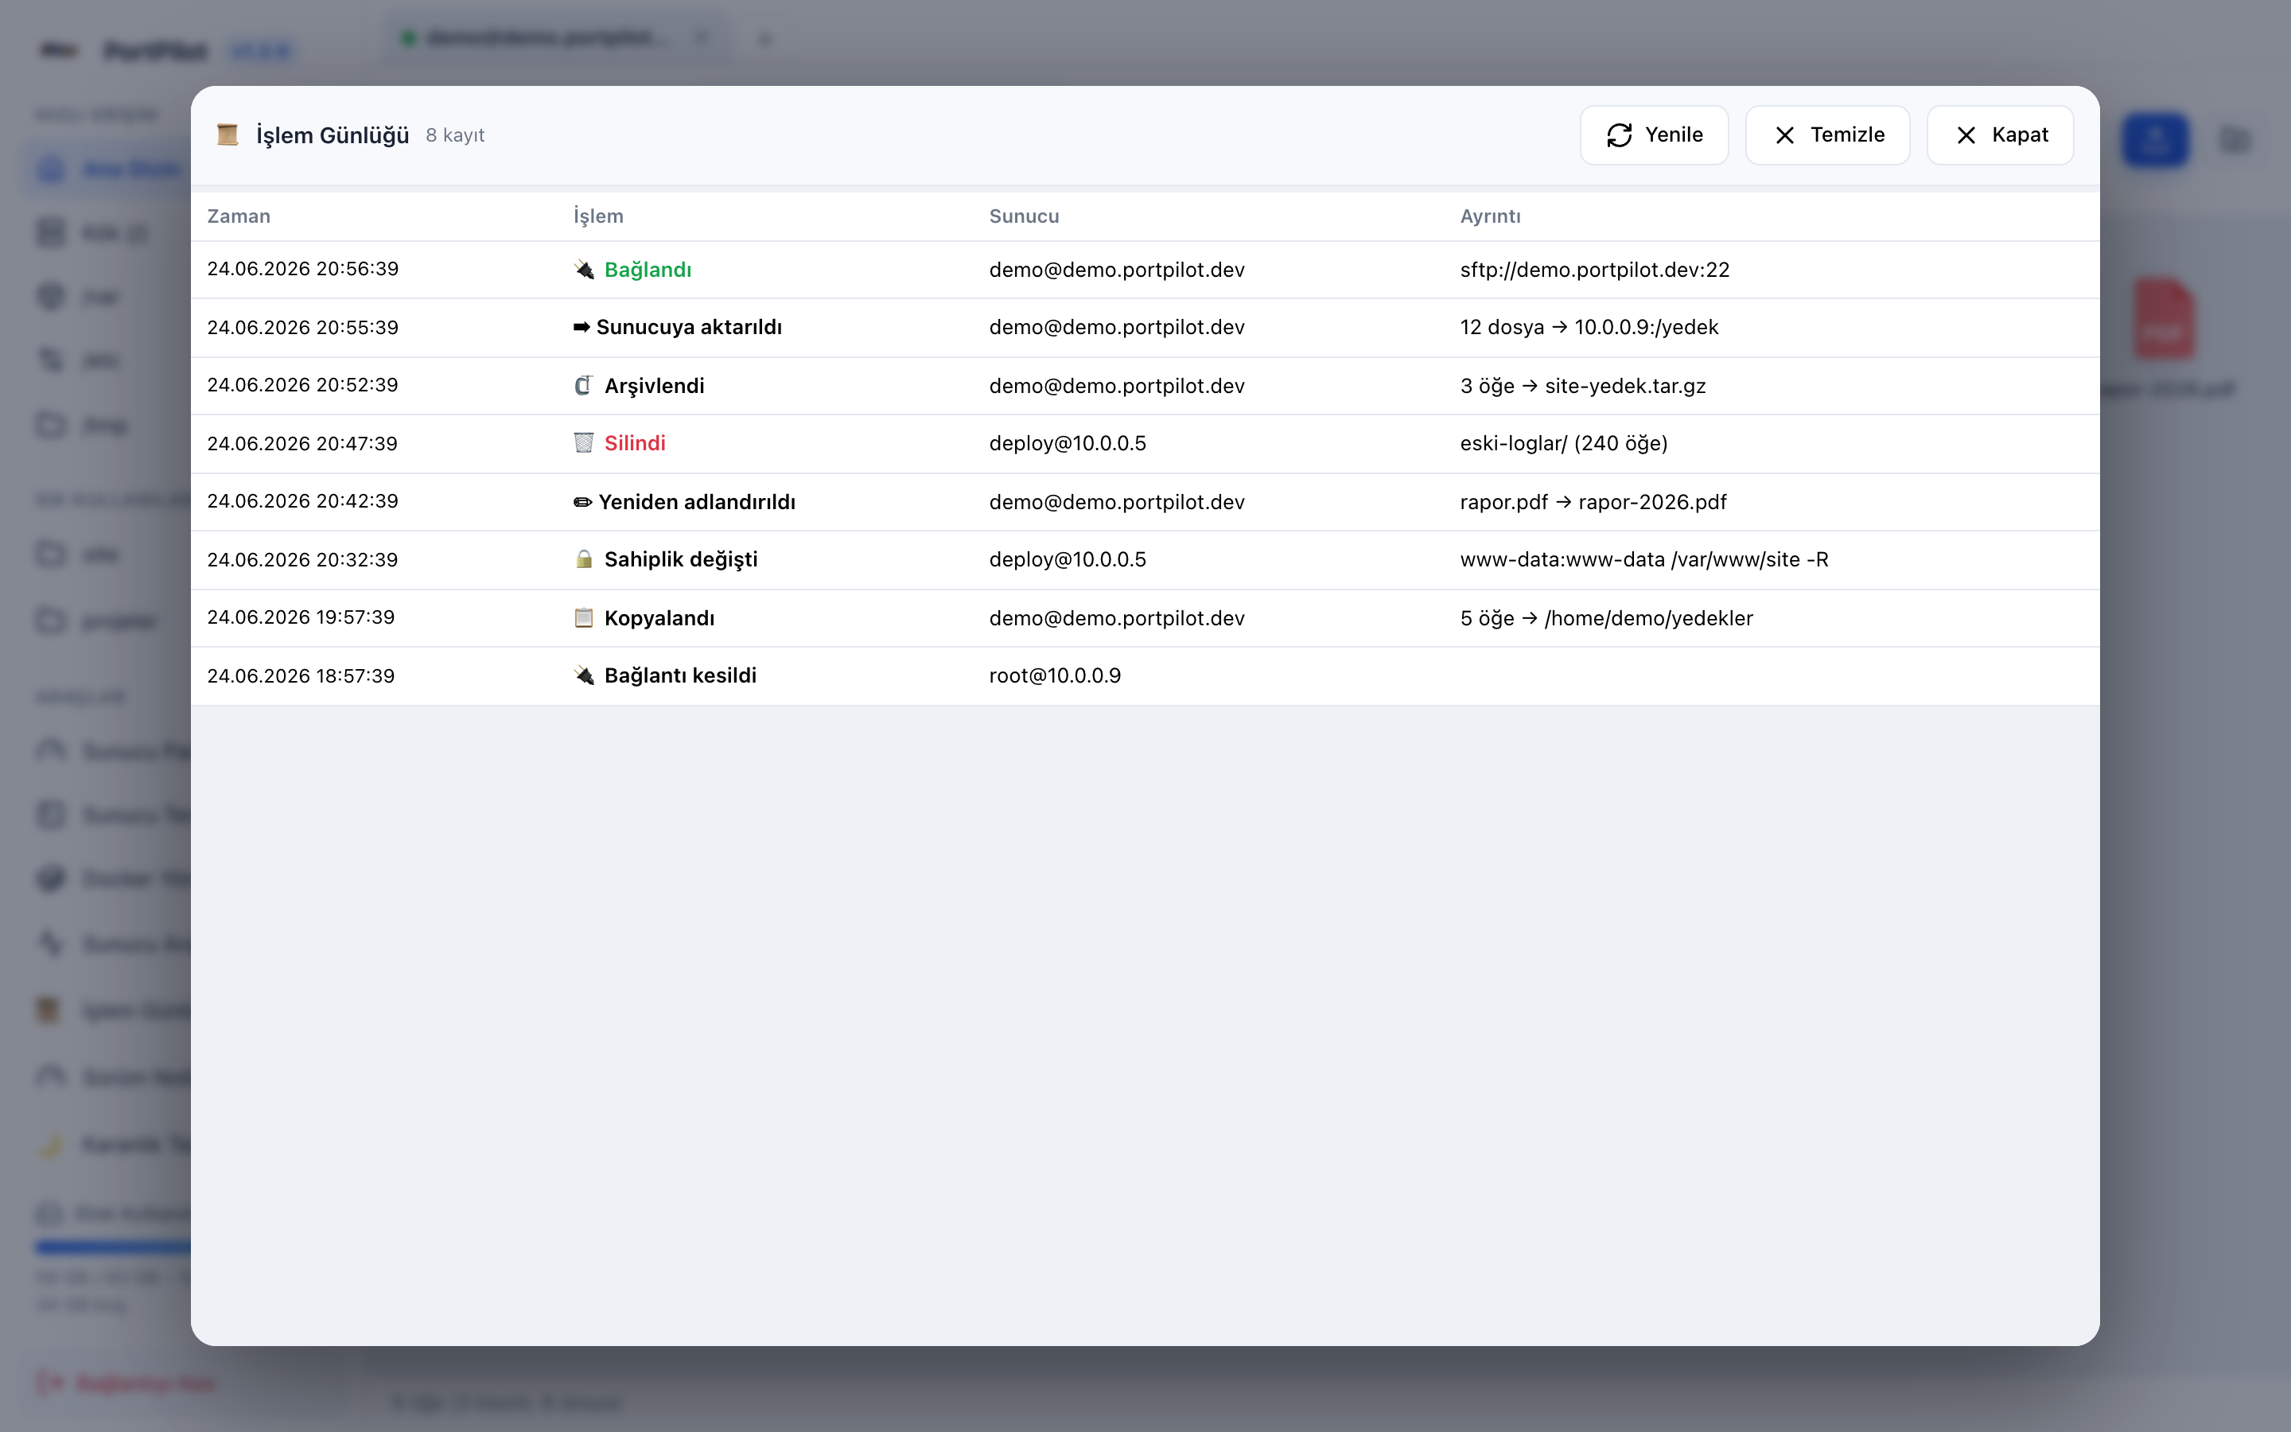This screenshot has height=1432, width=2291.
Task: Click the detail '5 öğe → /home/demo/yedekler'
Action: [1607, 618]
